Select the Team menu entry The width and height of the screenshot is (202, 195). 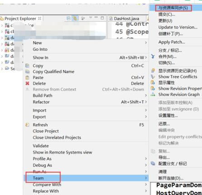click(x=86, y=178)
